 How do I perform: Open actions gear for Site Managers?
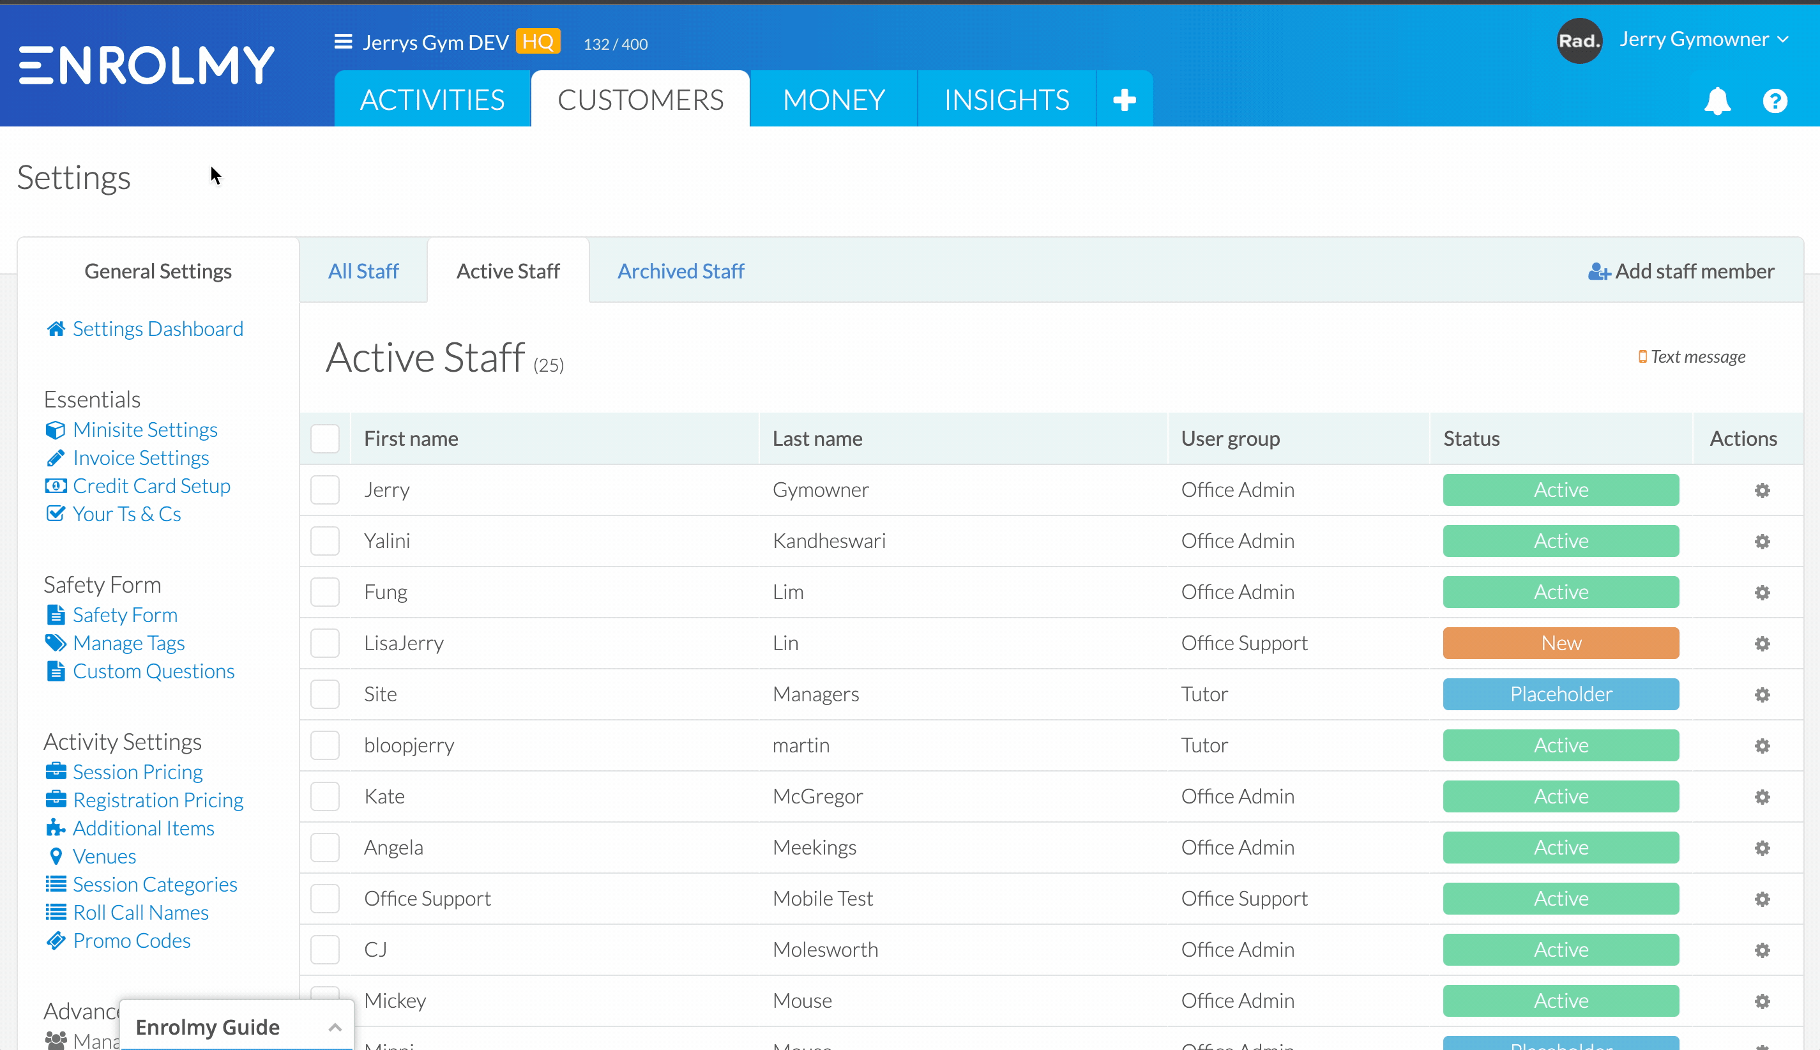pyautogui.click(x=1763, y=695)
